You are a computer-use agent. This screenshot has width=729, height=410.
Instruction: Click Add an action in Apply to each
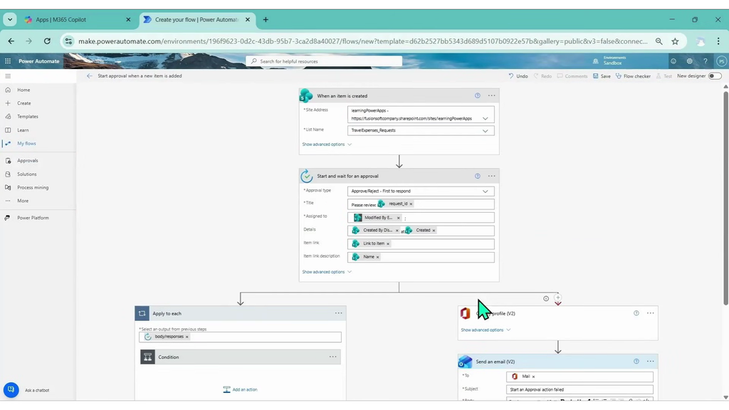240,389
